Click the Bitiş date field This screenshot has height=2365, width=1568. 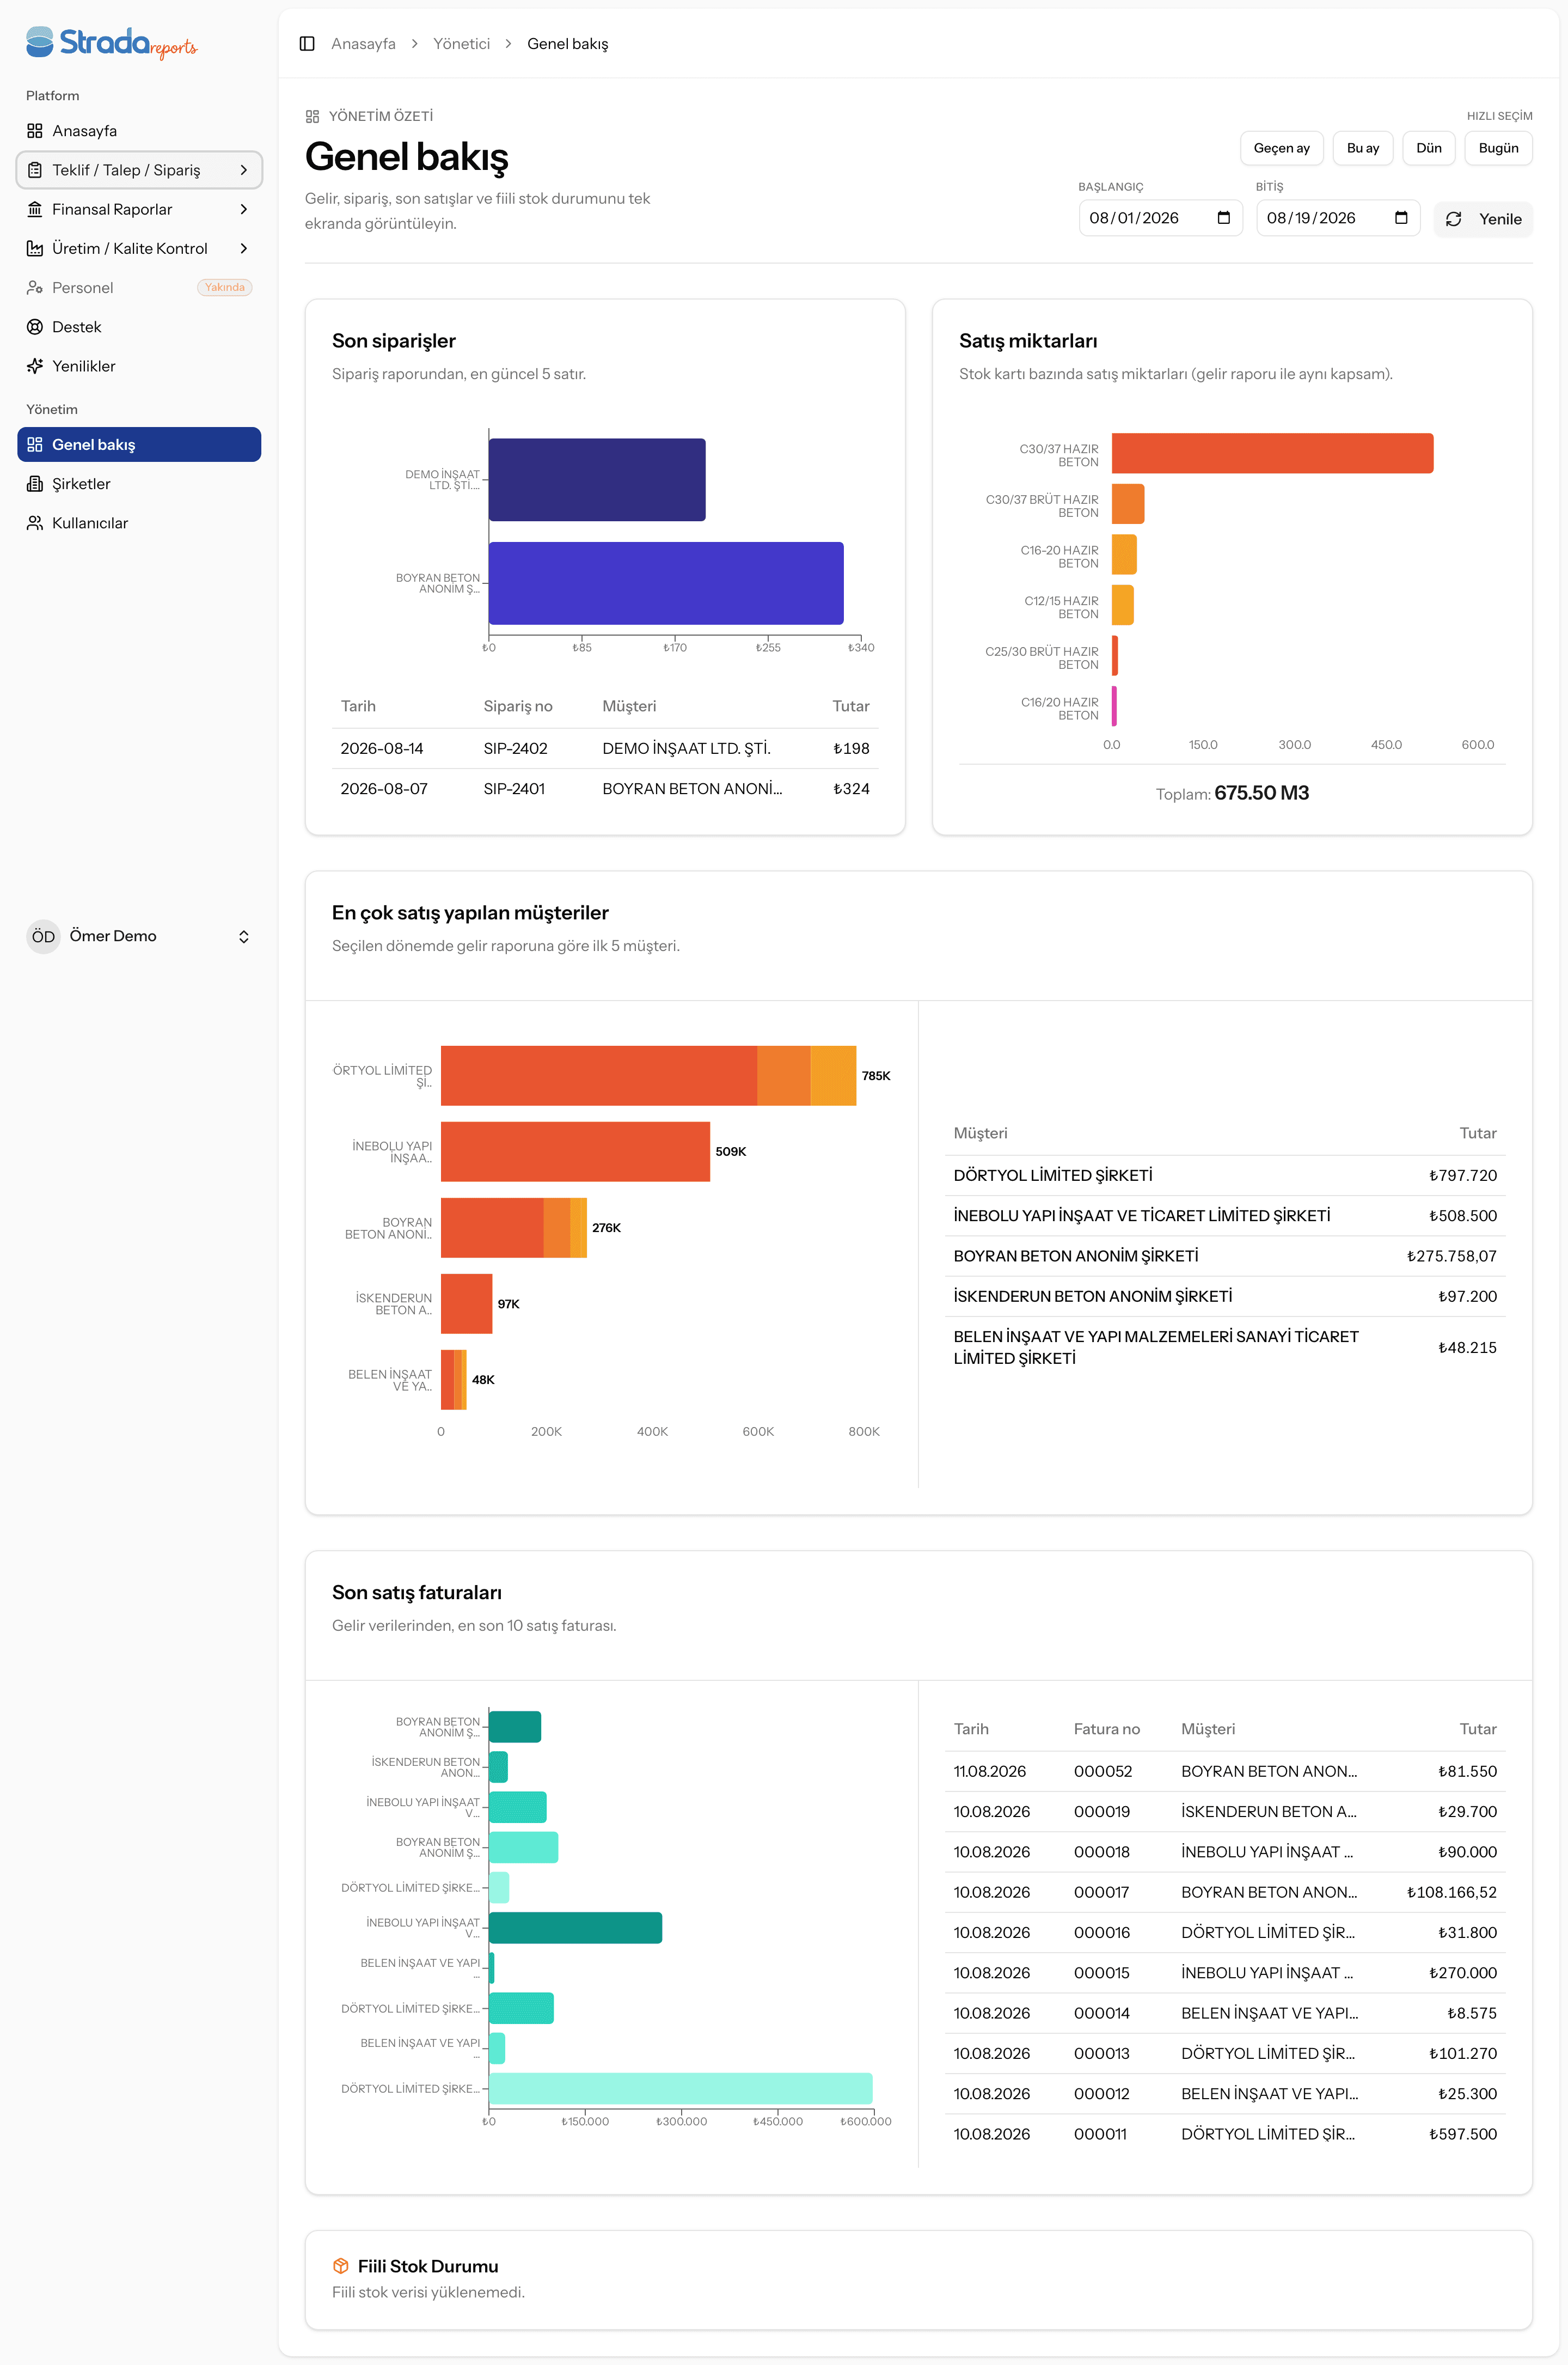1337,218
